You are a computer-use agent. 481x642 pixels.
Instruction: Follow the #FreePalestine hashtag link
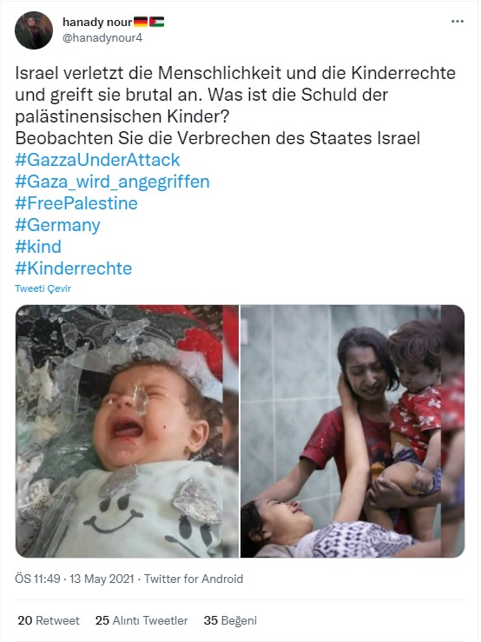[76, 203]
